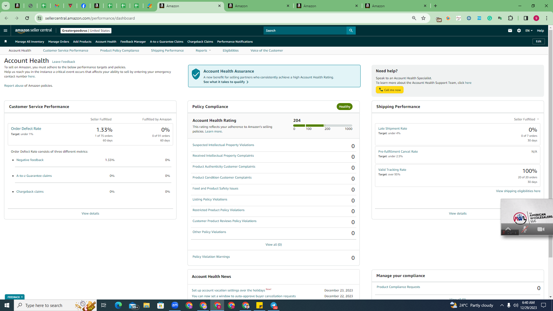This screenshot has height=311, width=553.
Task: Open the Valid Tracking Rate link
Action: [392, 170]
